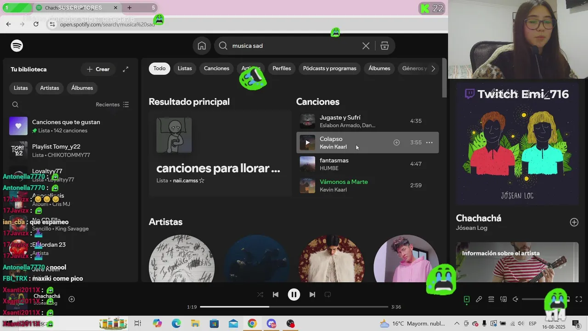Viewport: 588px width, 331px height.
Task: Open Jósean Log artist link in side panel
Action: pyautogui.click(x=471, y=228)
